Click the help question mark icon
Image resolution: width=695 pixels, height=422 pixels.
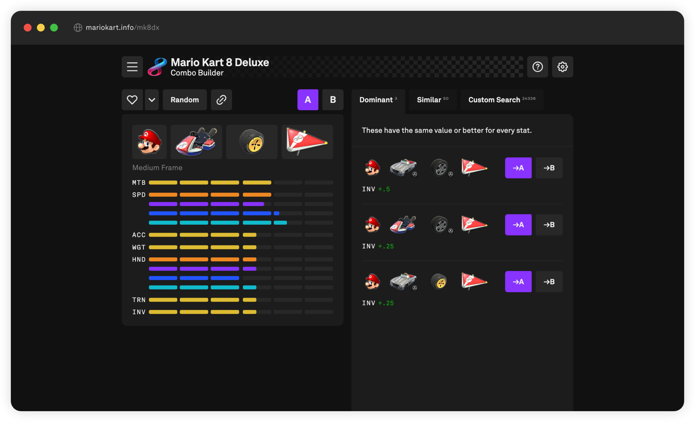pyautogui.click(x=538, y=67)
